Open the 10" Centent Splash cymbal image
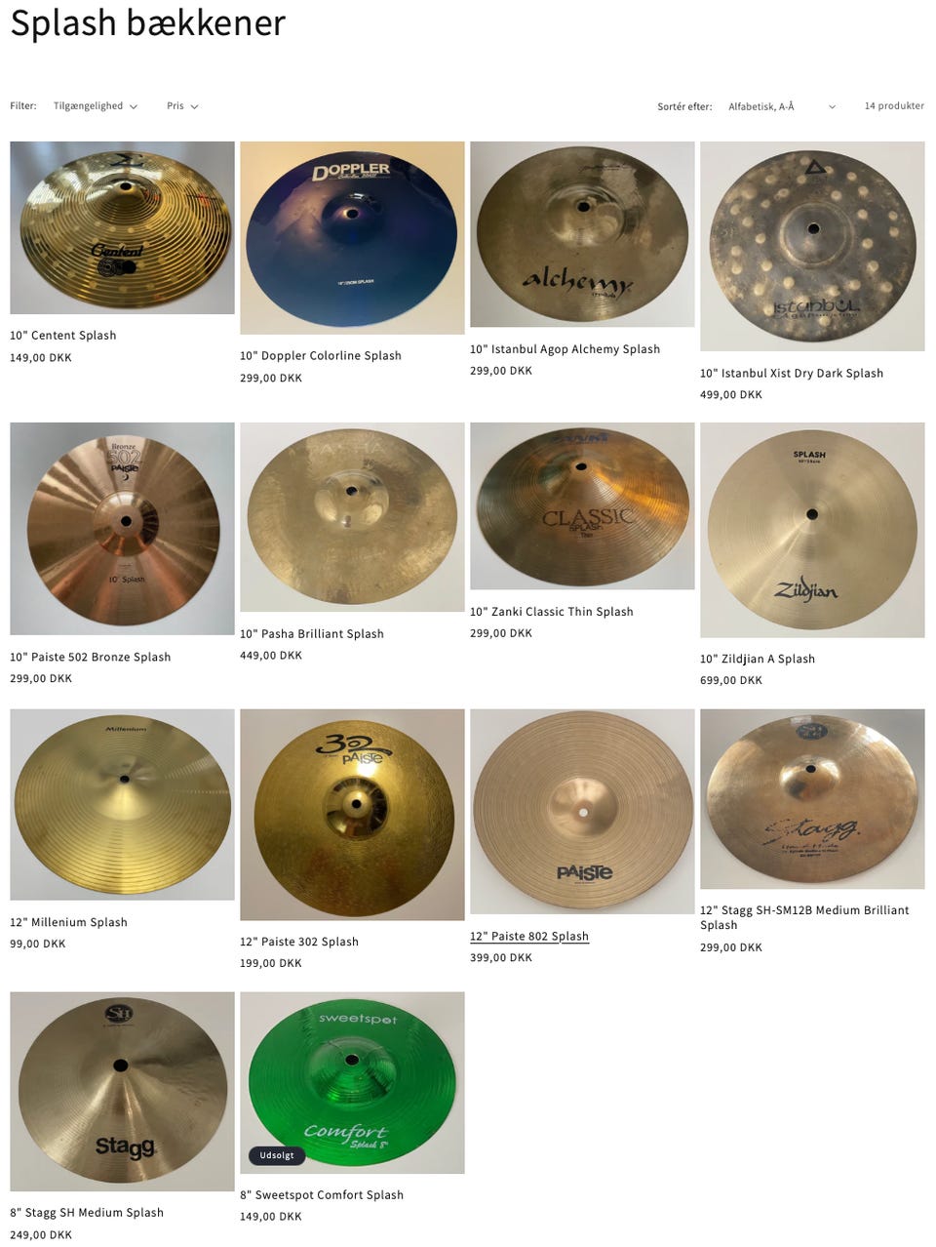 click(x=122, y=227)
